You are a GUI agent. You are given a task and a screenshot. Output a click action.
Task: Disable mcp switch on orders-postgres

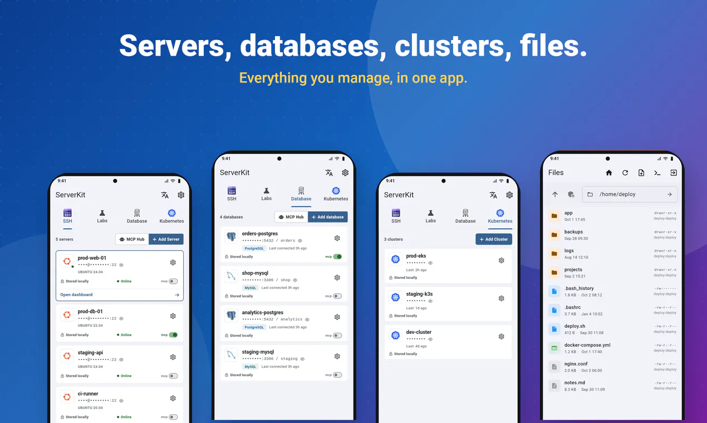(338, 257)
